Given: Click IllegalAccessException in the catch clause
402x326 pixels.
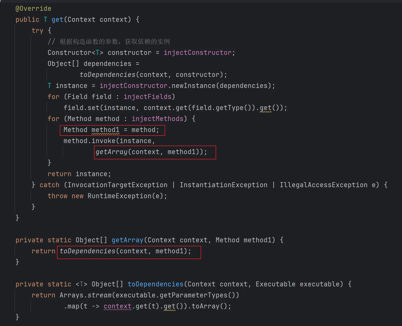Looking at the screenshot, I should [x=323, y=185].
